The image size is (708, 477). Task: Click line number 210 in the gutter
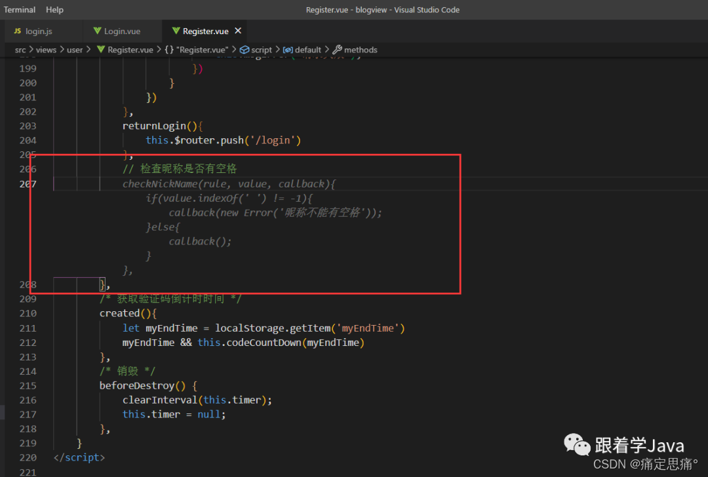(x=28, y=313)
